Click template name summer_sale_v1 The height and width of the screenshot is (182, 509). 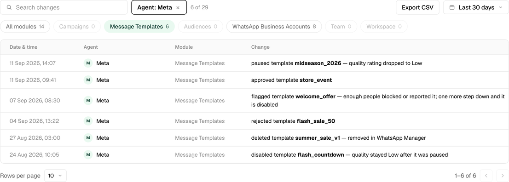(x=318, y=138)
